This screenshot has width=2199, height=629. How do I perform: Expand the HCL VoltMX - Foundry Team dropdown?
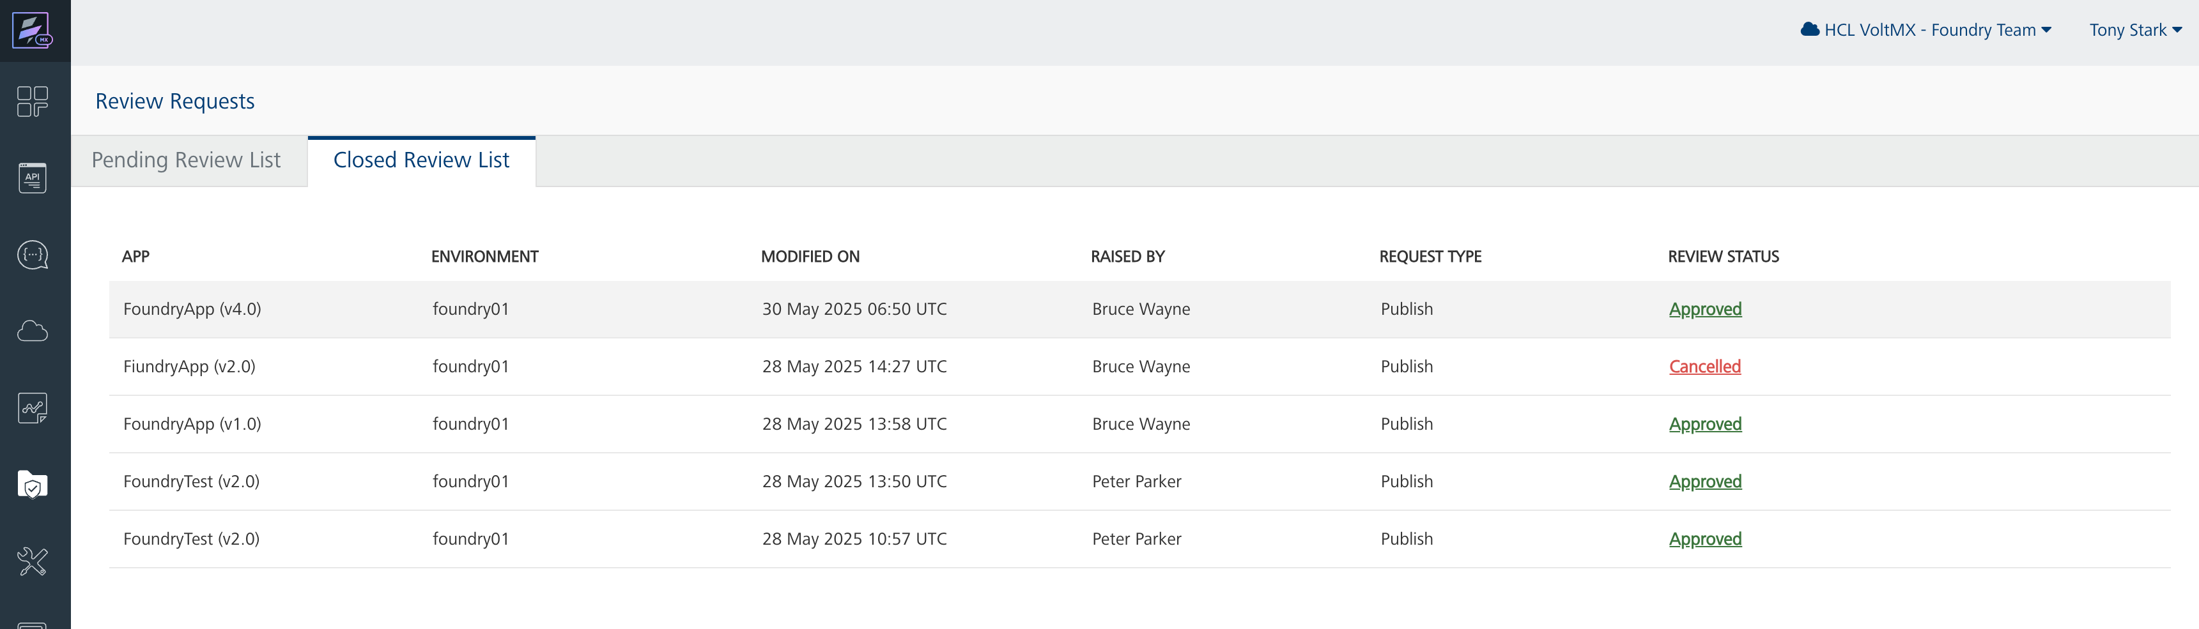[1926, 31]
